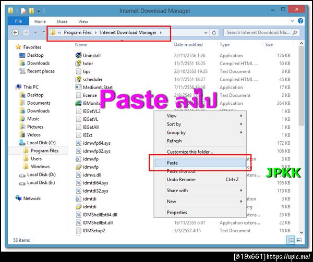Switch to large thumbnails view icon
The height and width of the screenshot is (262, 313).
299,240
